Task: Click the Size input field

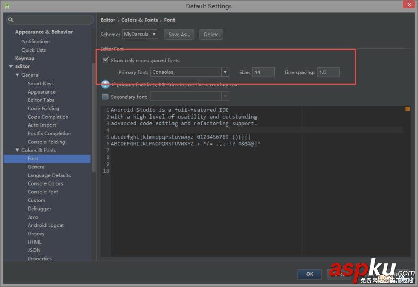Action: tap(263, 72)
